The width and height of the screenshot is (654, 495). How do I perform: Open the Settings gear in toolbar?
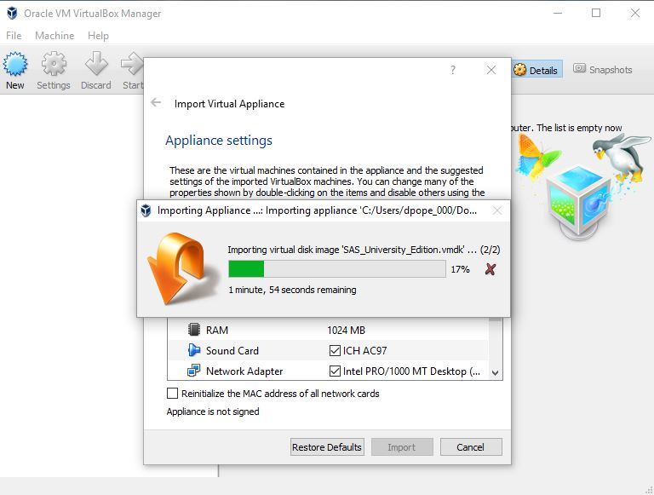click(54, 64)
